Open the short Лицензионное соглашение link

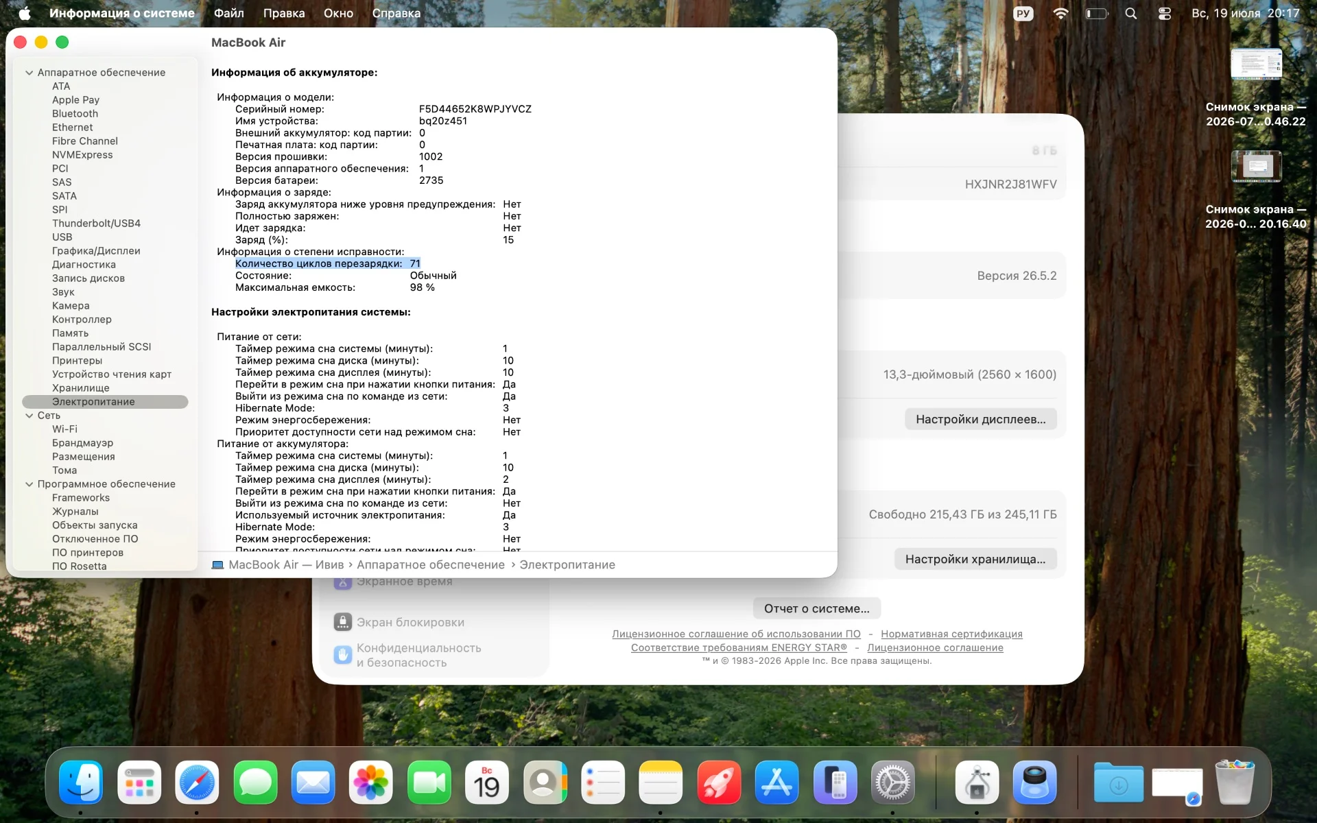pyautogui.click(x=935, y=647)
